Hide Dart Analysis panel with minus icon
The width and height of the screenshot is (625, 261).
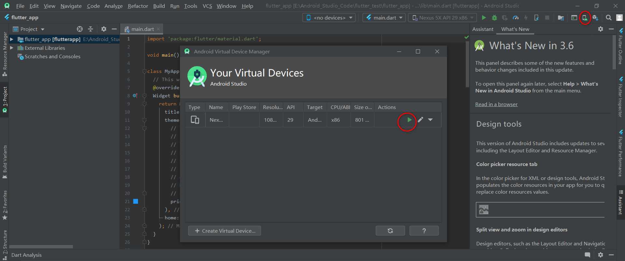pos(611,255)
